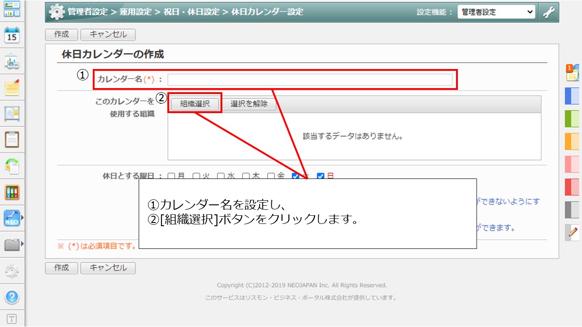Image resolution: width=582 pixels, height=327 pixels.
Task: Select the orange sticky color tab
Action: point(572,141)
